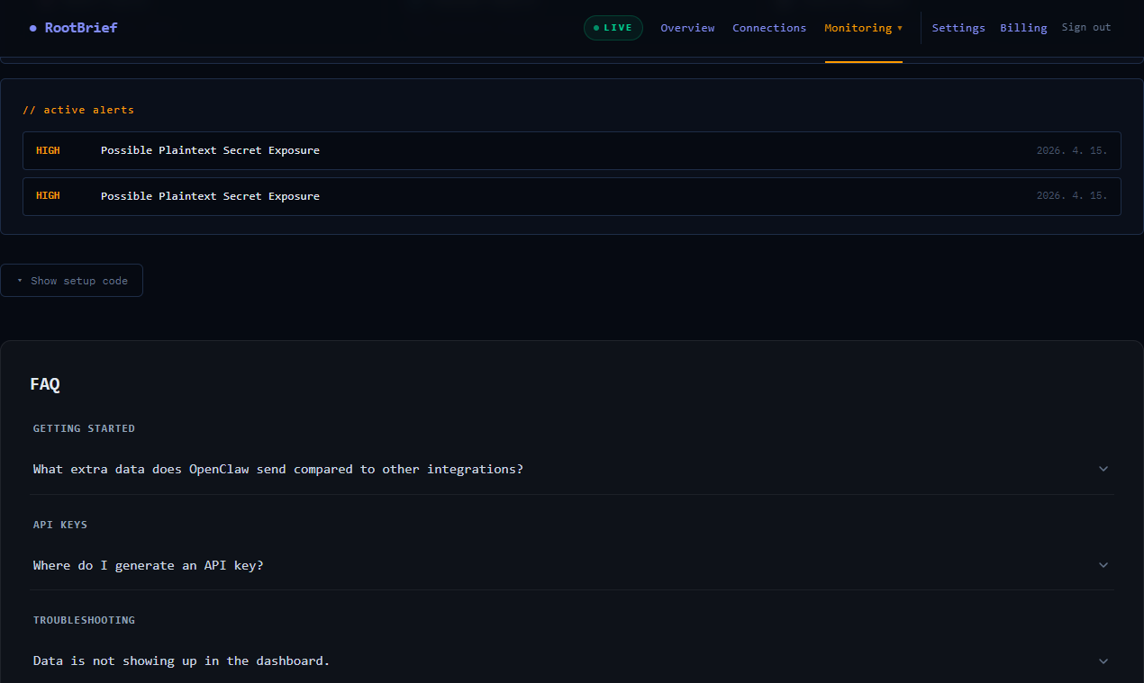
Task: Expand the OpenClaw extra data FAQ chevron
Action: tap(1103, 469)
